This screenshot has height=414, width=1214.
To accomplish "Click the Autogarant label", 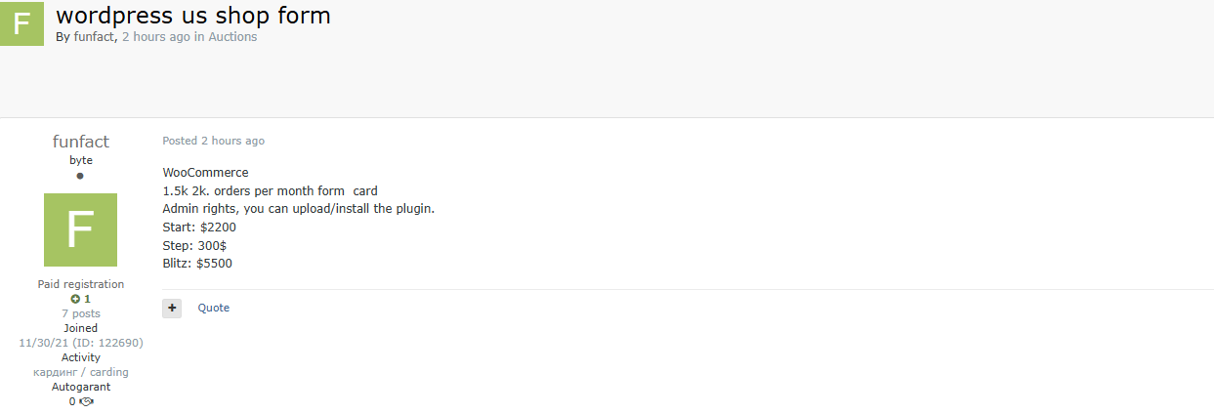I will click(80, 387).
